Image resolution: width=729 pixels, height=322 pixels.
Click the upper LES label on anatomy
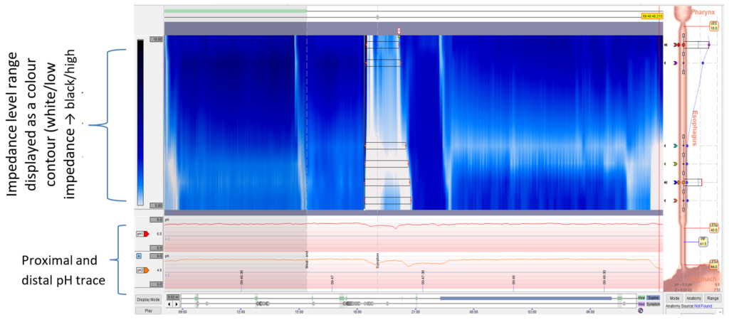pyautogui.click(x=713, y=230)
